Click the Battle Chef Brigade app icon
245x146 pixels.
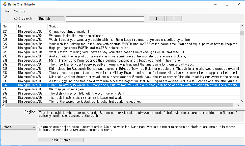5,4
